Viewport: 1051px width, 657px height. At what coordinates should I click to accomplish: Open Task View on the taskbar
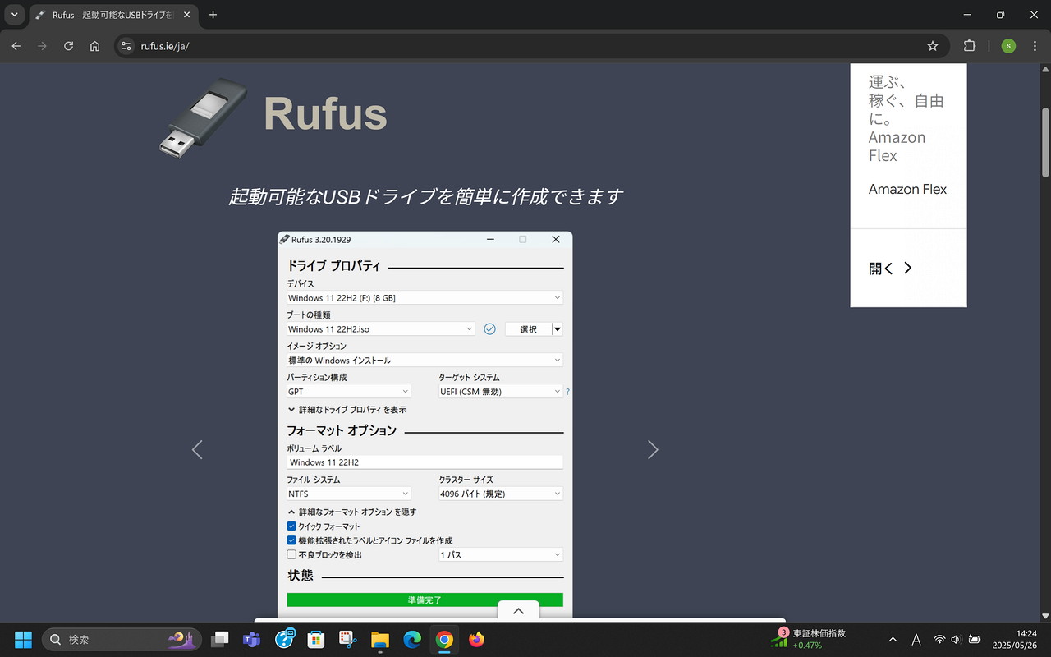coord(220,639)
